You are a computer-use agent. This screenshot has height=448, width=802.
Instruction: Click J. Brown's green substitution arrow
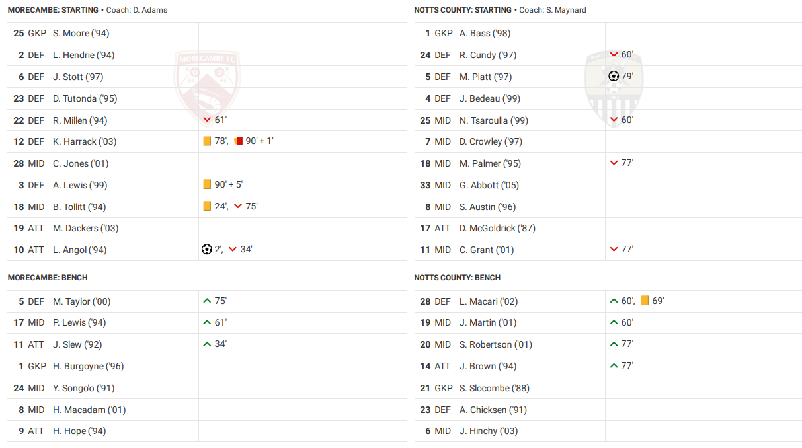(614, 365)
